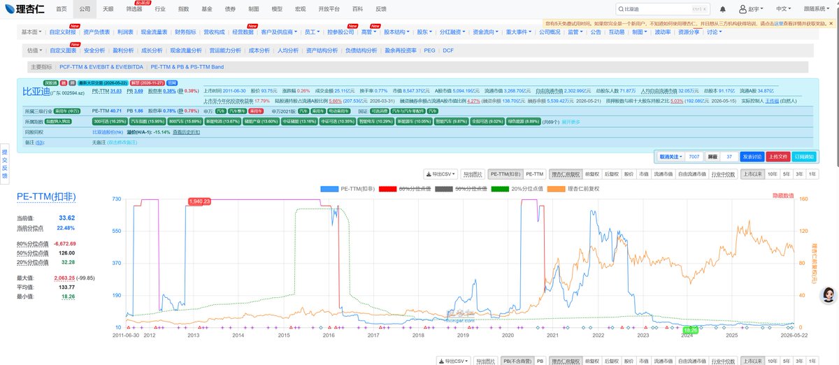The image size is (839, 365).
Task: Expand the 重大事件 dropdown
Action: [519, 31]
